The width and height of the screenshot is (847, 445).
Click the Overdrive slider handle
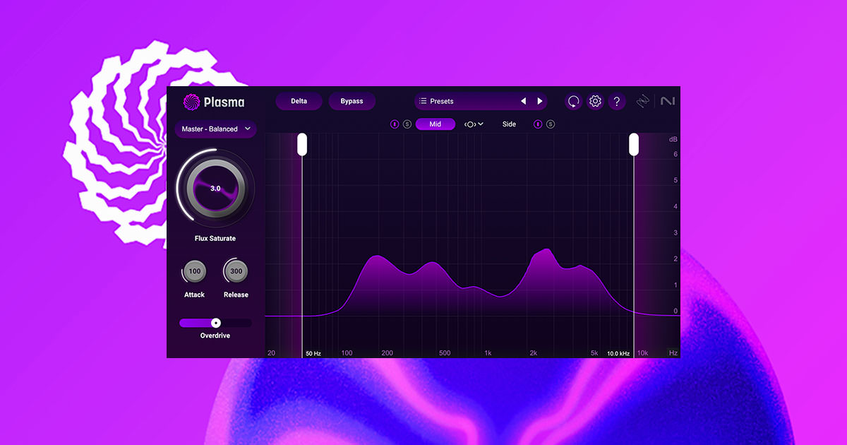coord(216,323)
